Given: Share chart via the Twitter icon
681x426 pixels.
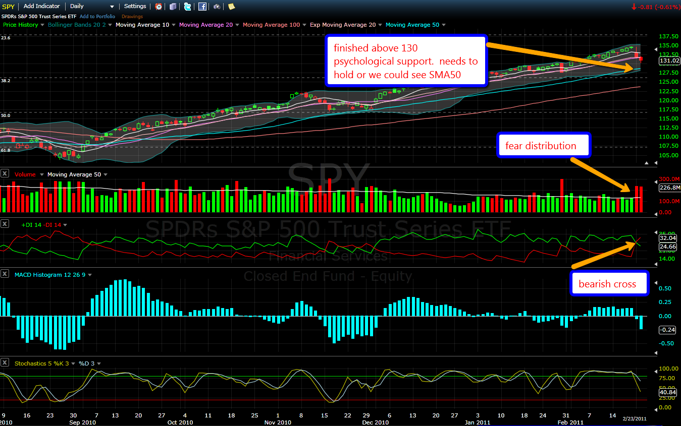Looking at the screenshot, I should [x=188, y=7].
